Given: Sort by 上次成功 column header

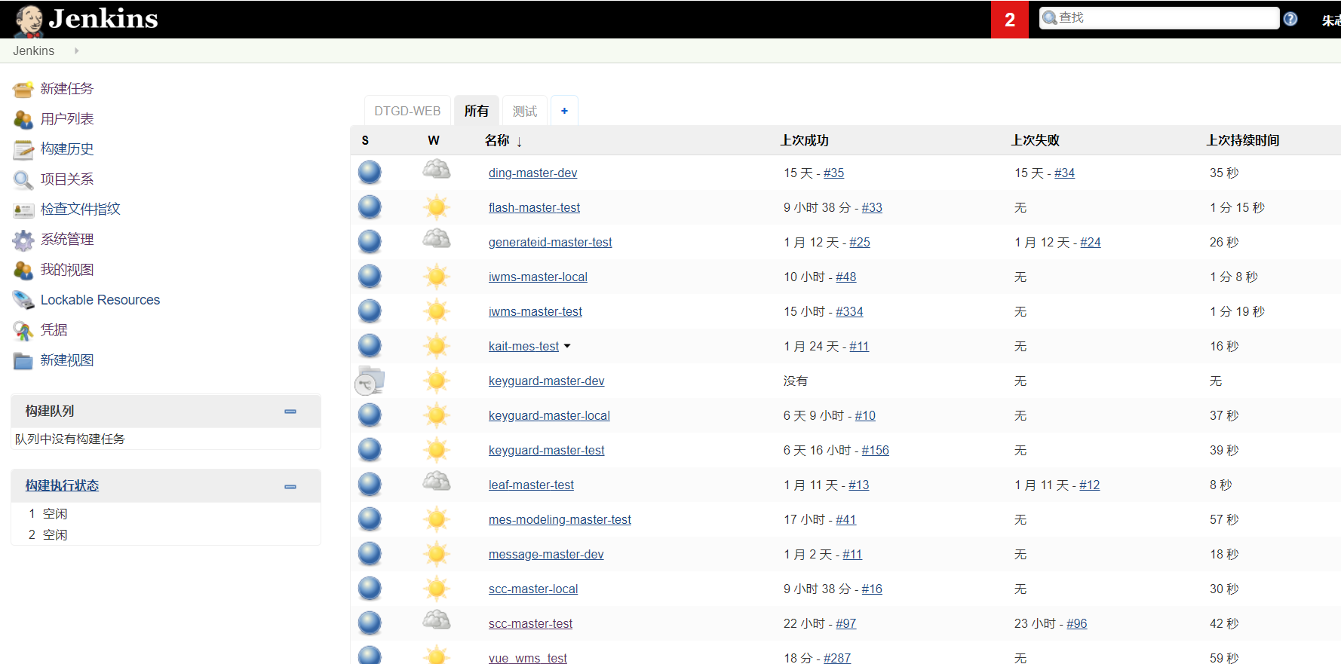Looking at the screenshot, I should 804,140.
